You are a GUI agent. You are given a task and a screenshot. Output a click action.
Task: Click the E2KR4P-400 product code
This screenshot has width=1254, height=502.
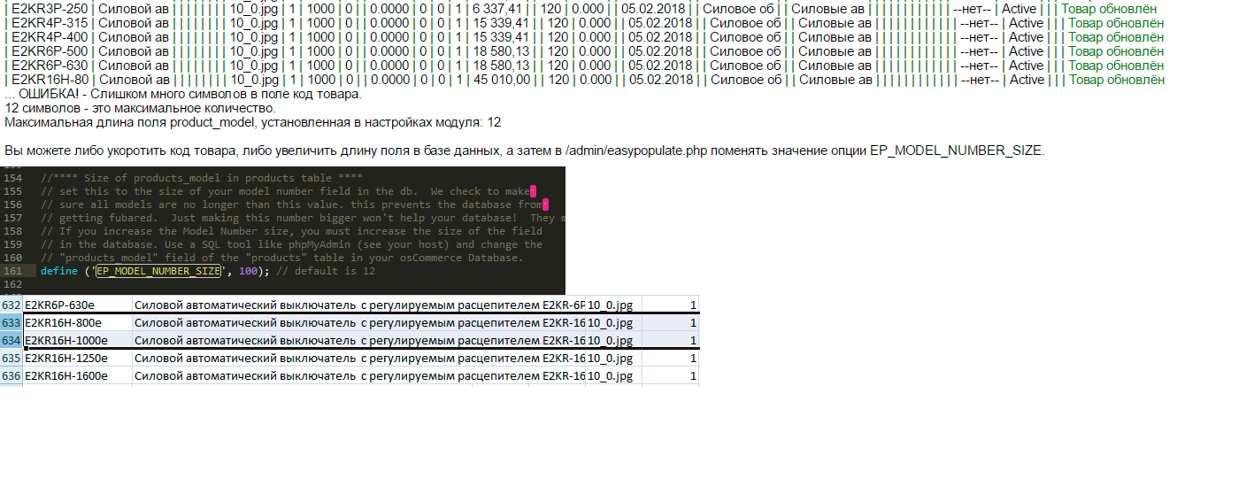click(x=50, y=37)
